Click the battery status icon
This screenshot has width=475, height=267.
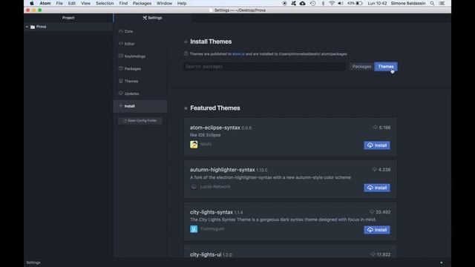tap(359, 3)
